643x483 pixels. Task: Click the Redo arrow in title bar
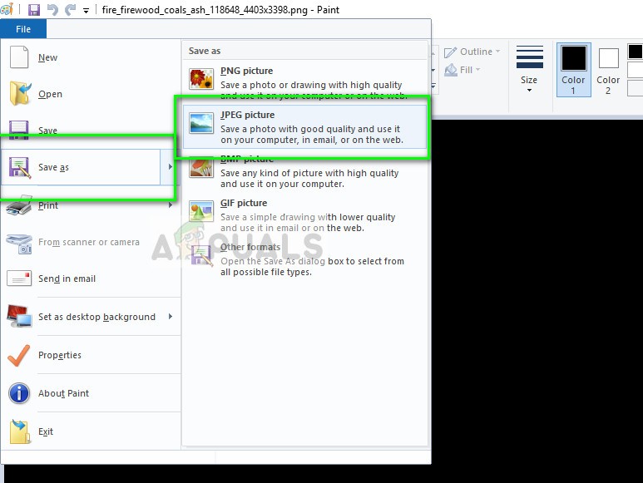[71, 9]
